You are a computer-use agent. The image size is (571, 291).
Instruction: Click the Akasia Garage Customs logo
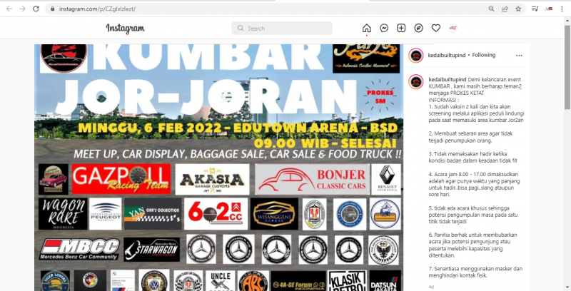(212, 179)
